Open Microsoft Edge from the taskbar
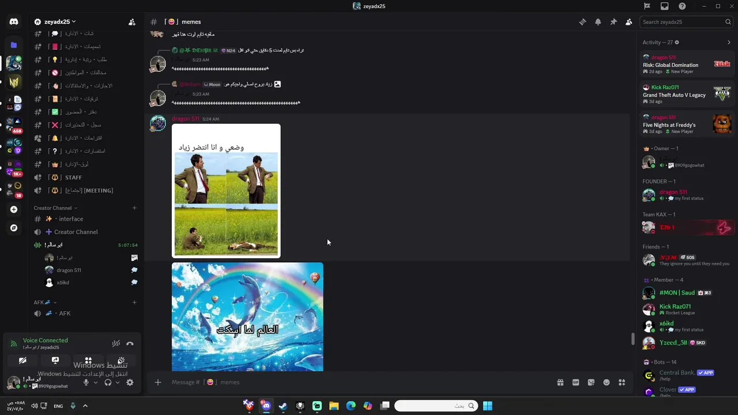This screenshot has width=738, height=415. click(351, 406)
